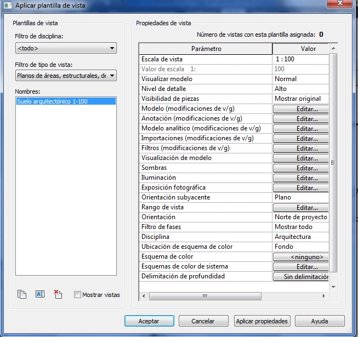Click the rename view template icon
Image resolution: width=358 pixels, height=337 pixels.
point(39,294)
